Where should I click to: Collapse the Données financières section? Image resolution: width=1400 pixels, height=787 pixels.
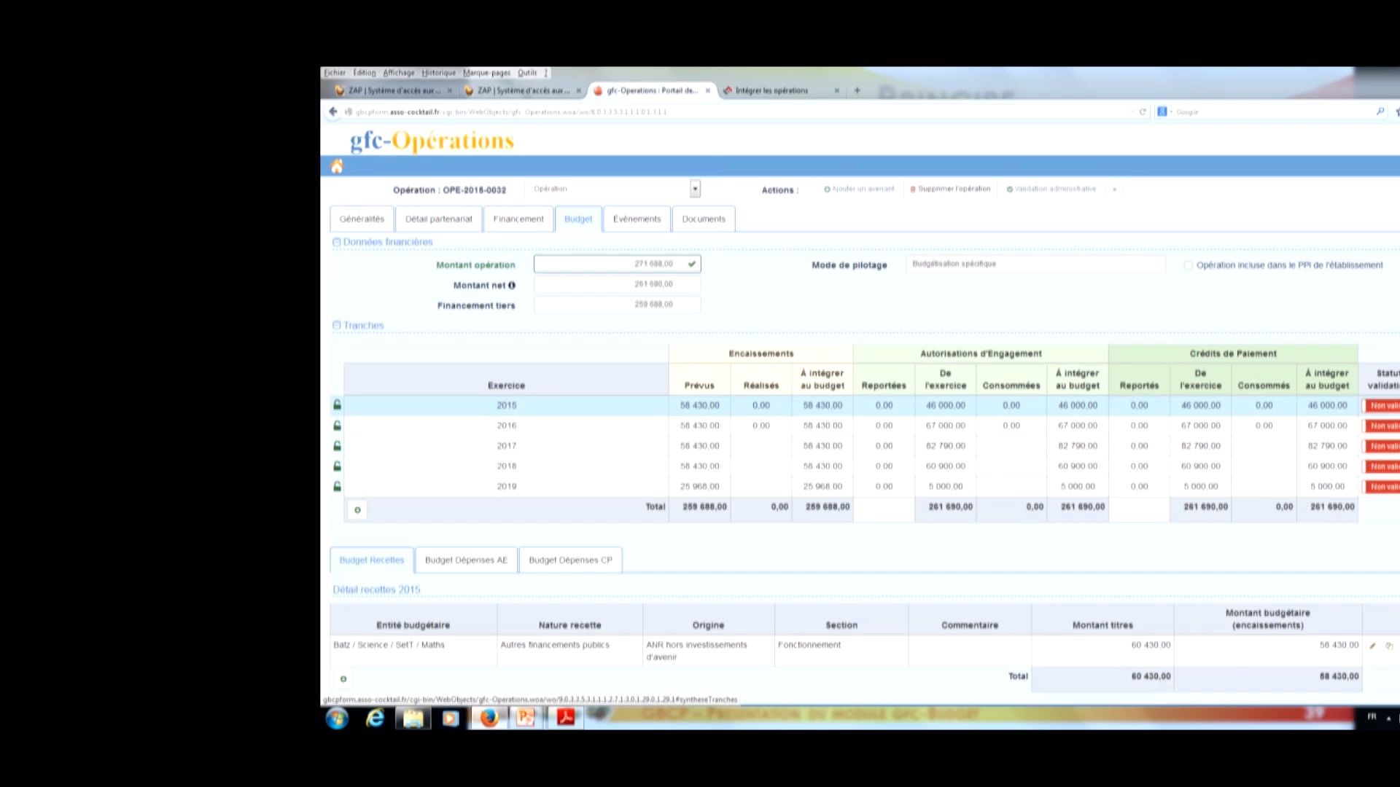(336, 242)
